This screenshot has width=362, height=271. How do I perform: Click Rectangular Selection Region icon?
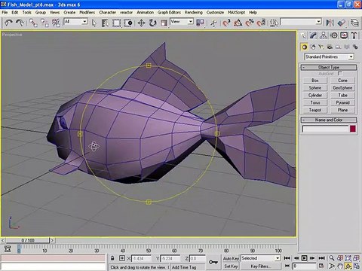[116, 23]
